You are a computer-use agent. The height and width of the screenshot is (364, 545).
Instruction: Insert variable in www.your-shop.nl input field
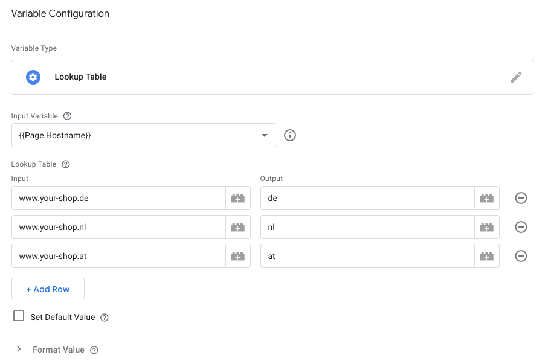(237, 227)
